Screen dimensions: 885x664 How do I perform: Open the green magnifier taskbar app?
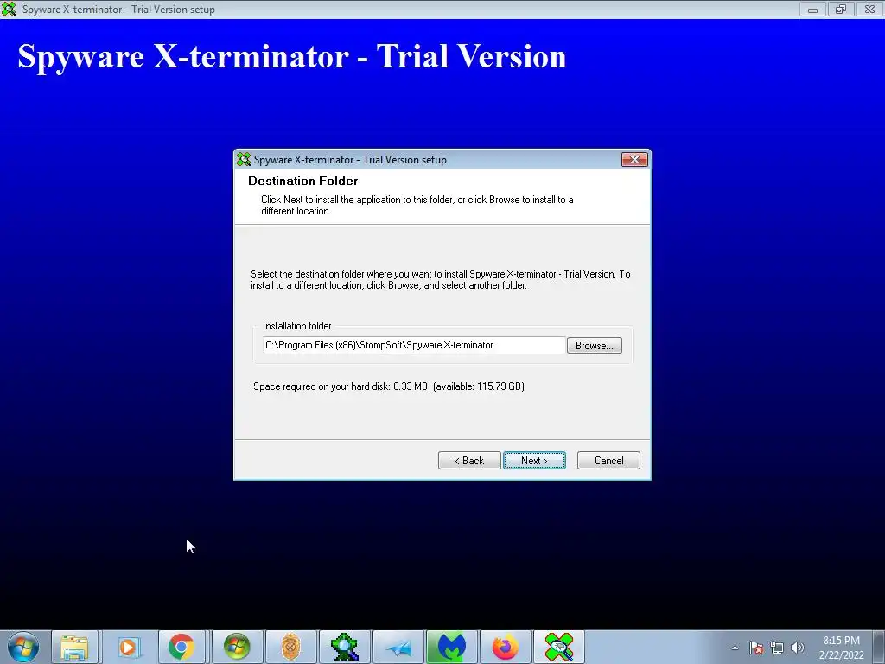click(x=344, y=647)
